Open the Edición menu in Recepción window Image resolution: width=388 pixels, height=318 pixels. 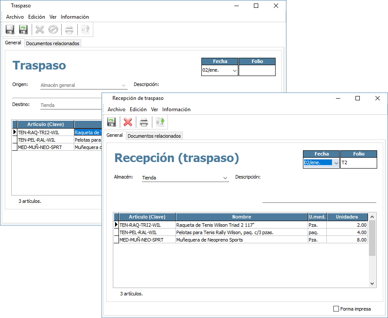138,109
